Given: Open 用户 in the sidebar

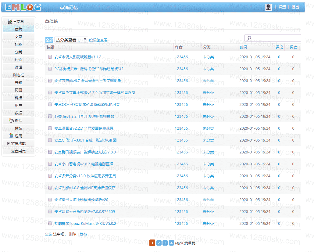Looking at the screenshot, I should pyautogui.click(x=18, y=105).
